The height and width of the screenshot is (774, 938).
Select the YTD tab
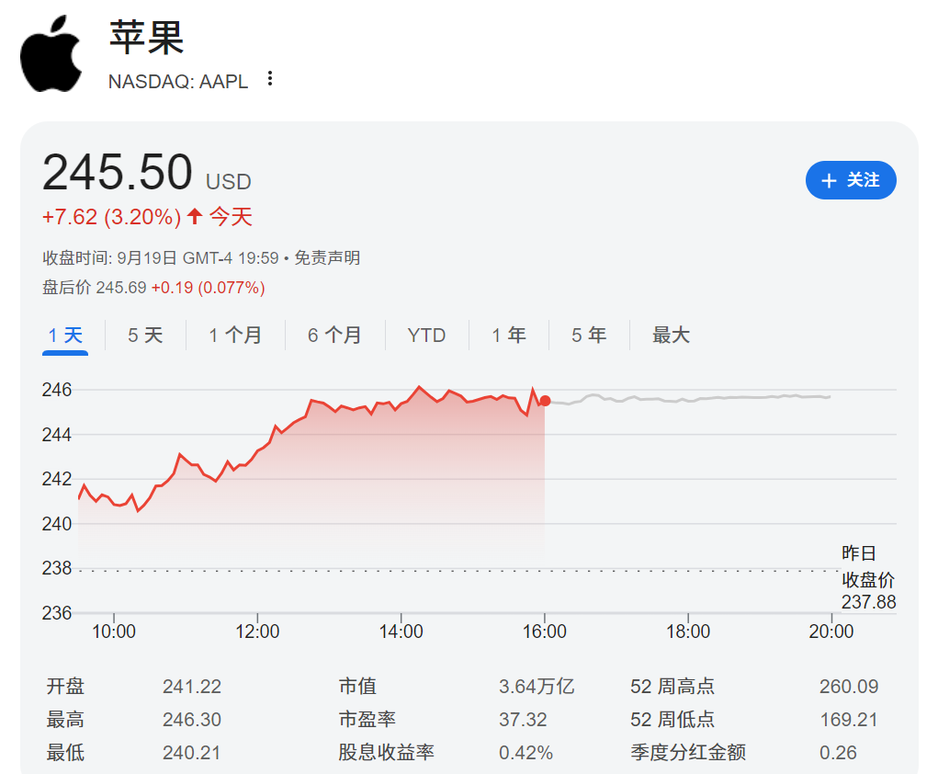[x=426, y=336]
